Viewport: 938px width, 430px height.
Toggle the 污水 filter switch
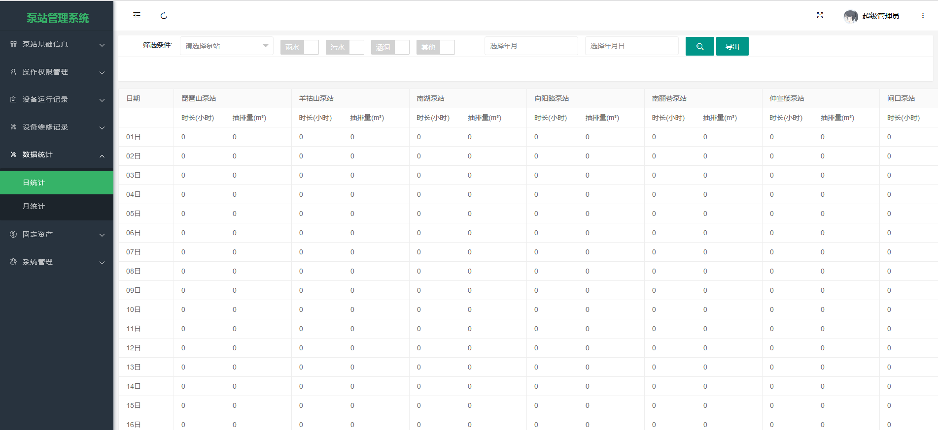click(x=345, y=47)
